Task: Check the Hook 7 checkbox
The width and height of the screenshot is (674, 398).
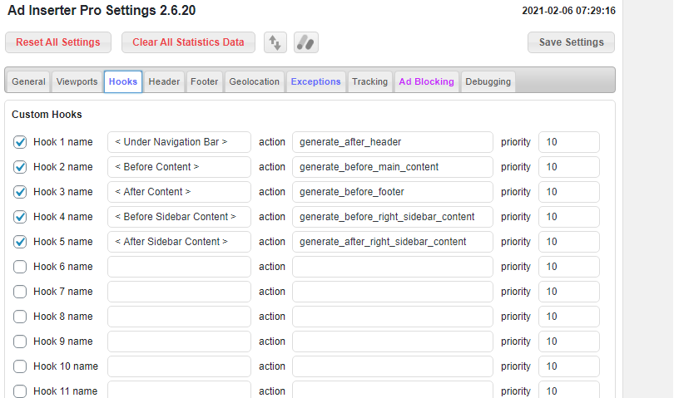Action: coord(20,292)
